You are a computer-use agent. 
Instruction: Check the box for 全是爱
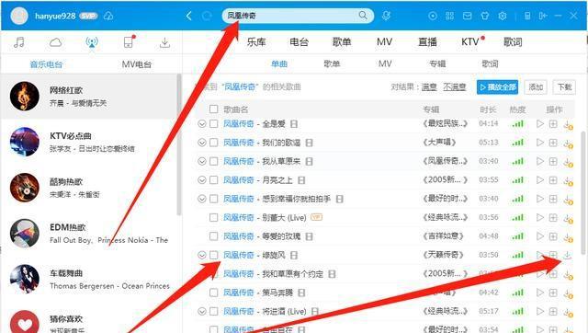(x=214, y=123)
